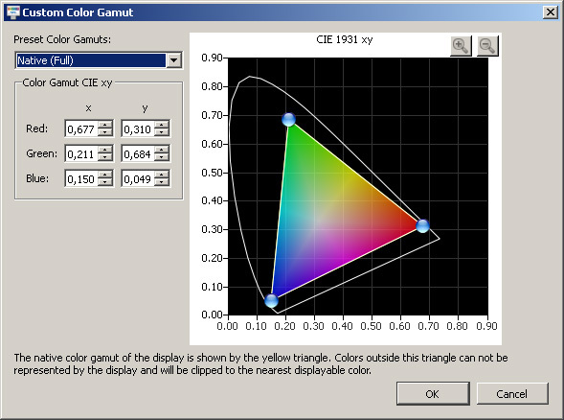564x420 pixels.
Task: Close the Custom Color Gamut dialog
Action: tap(551, 12)
